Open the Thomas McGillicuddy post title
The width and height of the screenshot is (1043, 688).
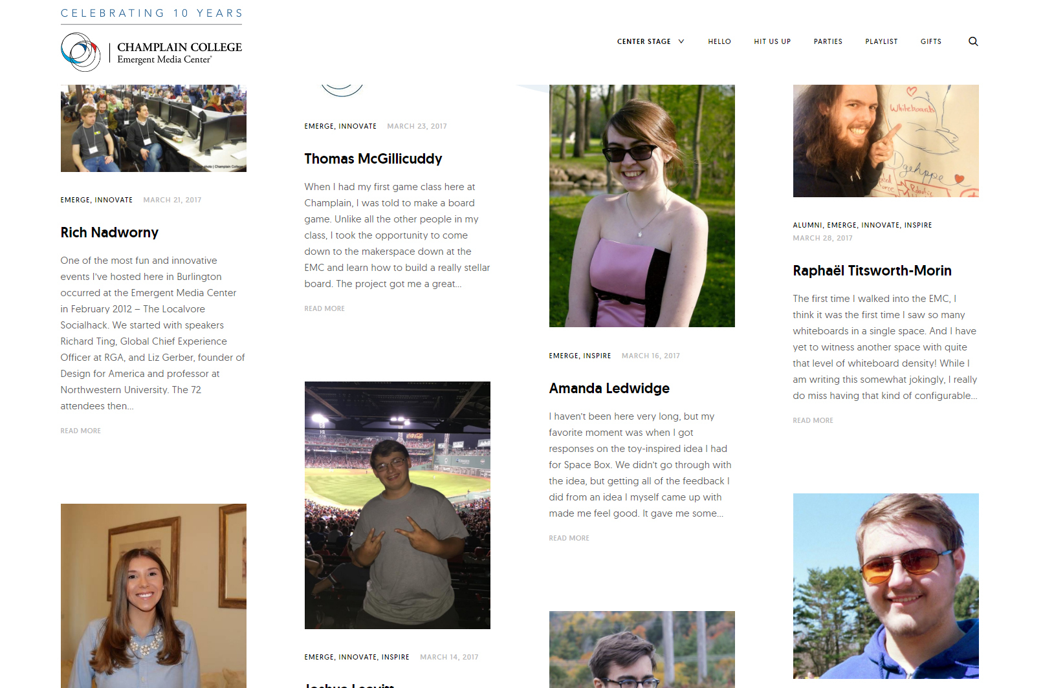pyautogui.click(x=373, y=159)
